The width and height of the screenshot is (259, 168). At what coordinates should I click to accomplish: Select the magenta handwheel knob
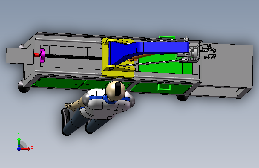tap(42, 56)
